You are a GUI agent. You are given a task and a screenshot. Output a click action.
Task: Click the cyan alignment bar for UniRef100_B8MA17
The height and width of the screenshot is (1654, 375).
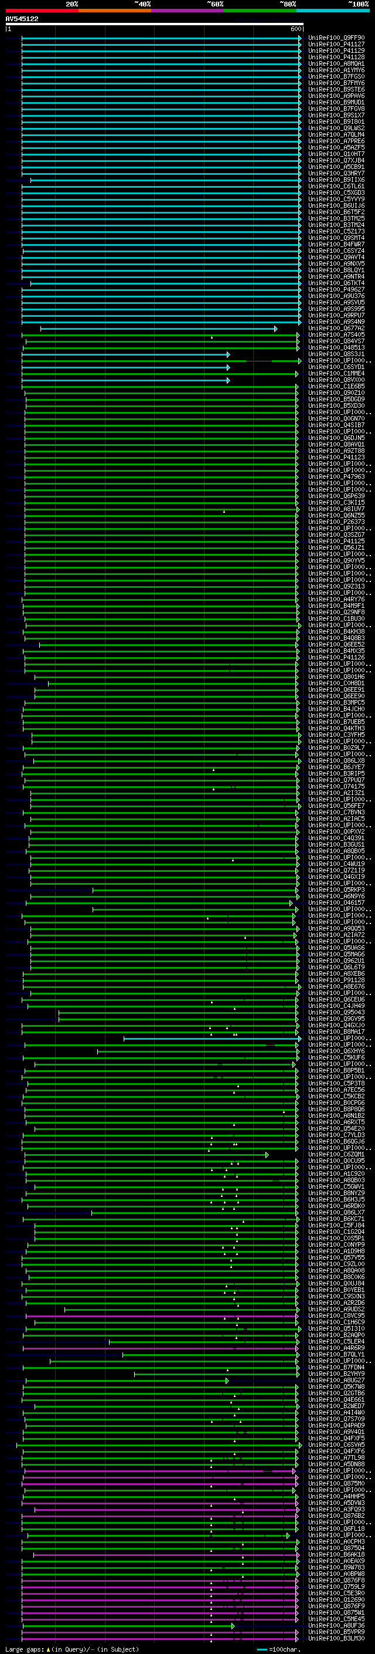(212, 1039)
